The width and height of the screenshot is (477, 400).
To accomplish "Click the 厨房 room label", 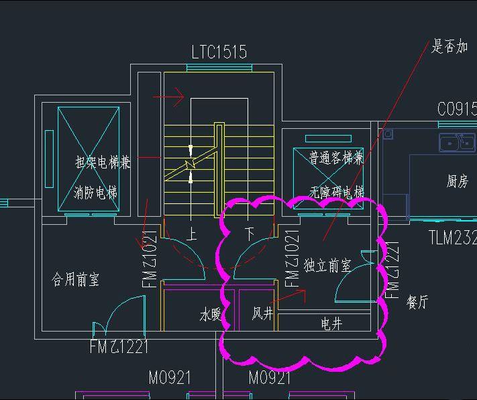I will (x=458, y=181).
